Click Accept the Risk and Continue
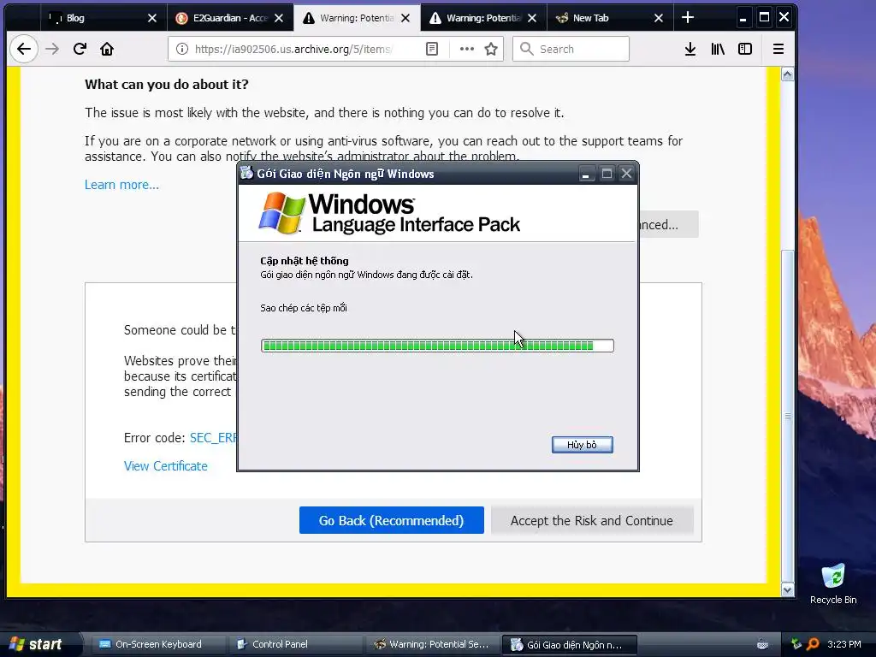Image resolution: width=876 pixels, height=657 pixels. tap(592, 520)
